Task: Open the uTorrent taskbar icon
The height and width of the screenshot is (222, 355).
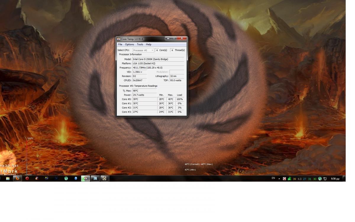Action: (x=66, y=178)
